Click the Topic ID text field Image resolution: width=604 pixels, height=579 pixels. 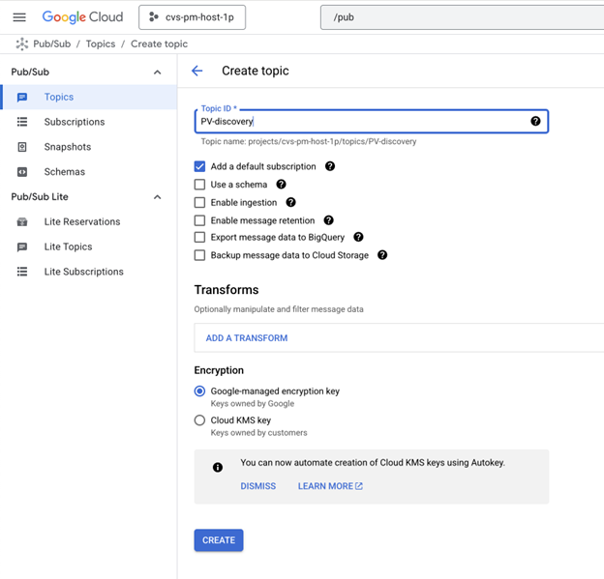358,122
